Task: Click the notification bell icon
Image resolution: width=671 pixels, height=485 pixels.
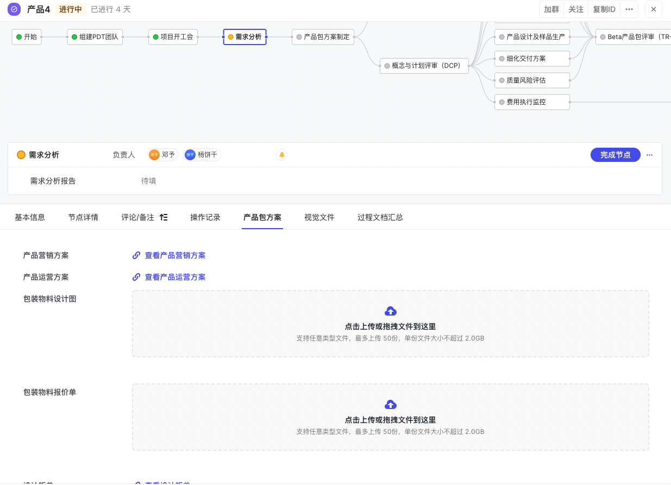Action: [x=281, y=155]
